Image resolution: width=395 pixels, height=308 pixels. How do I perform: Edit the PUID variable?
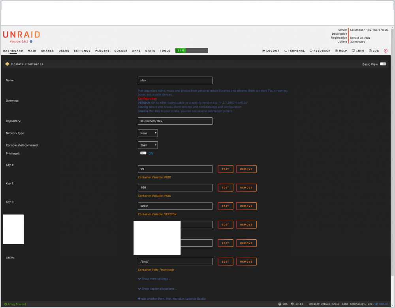pyautogui.click(x=226, y=169)
